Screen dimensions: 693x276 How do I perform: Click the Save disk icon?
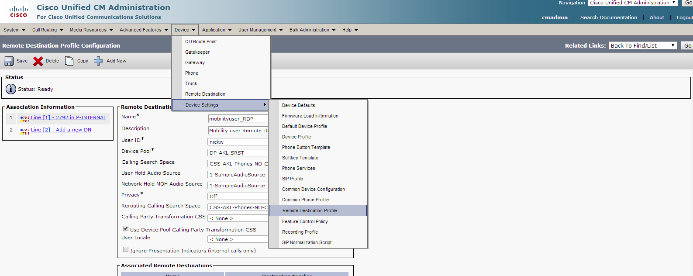(x=9, y=61)
